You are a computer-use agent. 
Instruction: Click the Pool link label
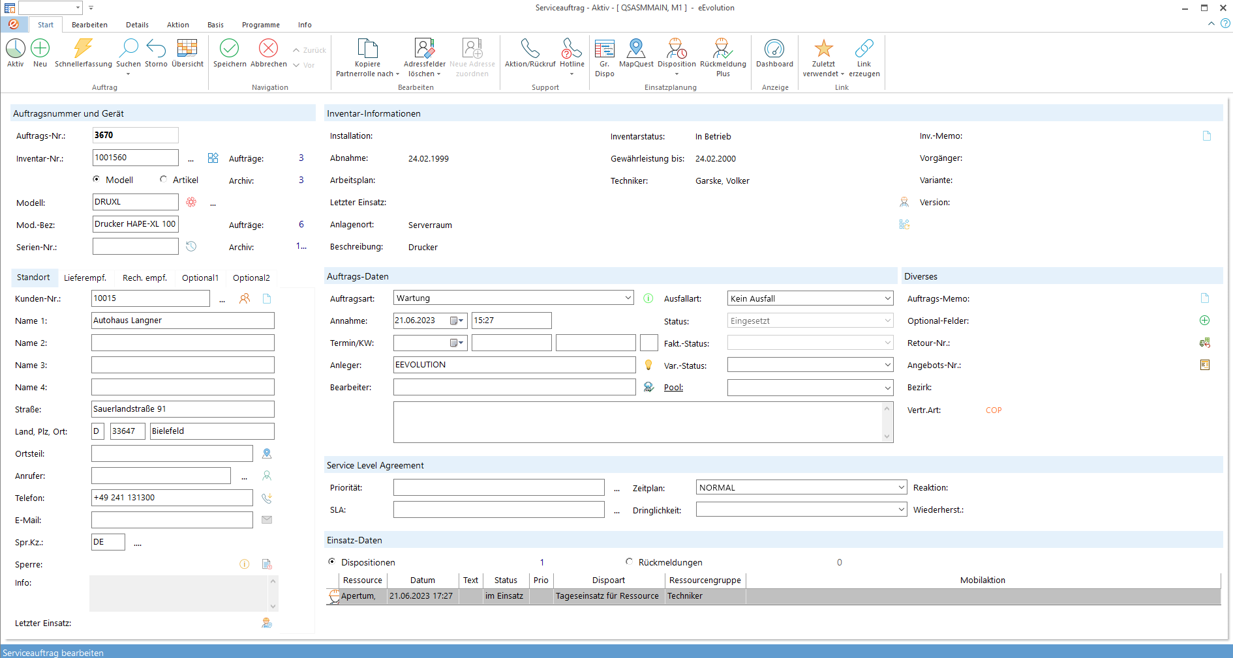coord(673,387)
